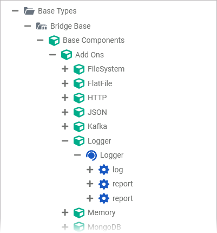The width and height of the screenshot is (217, 233).
Task: Select the Base Components label
Action: (x=94, y=40)
